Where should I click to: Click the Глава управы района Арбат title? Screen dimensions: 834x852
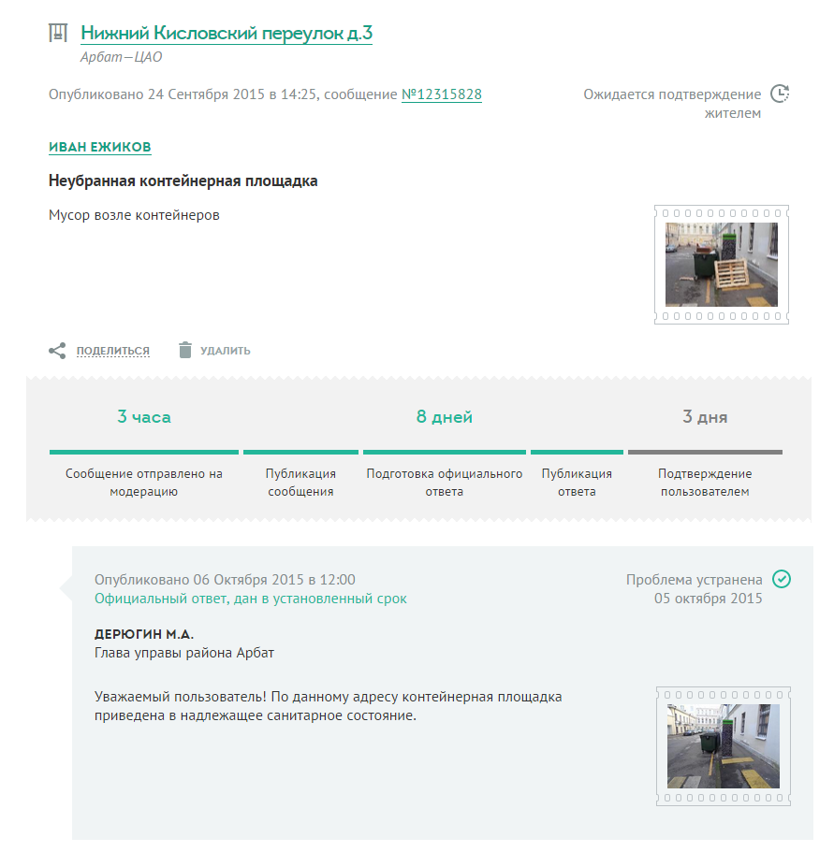coord(184,653)
